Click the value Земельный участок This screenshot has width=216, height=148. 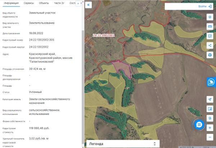(42, 13)
